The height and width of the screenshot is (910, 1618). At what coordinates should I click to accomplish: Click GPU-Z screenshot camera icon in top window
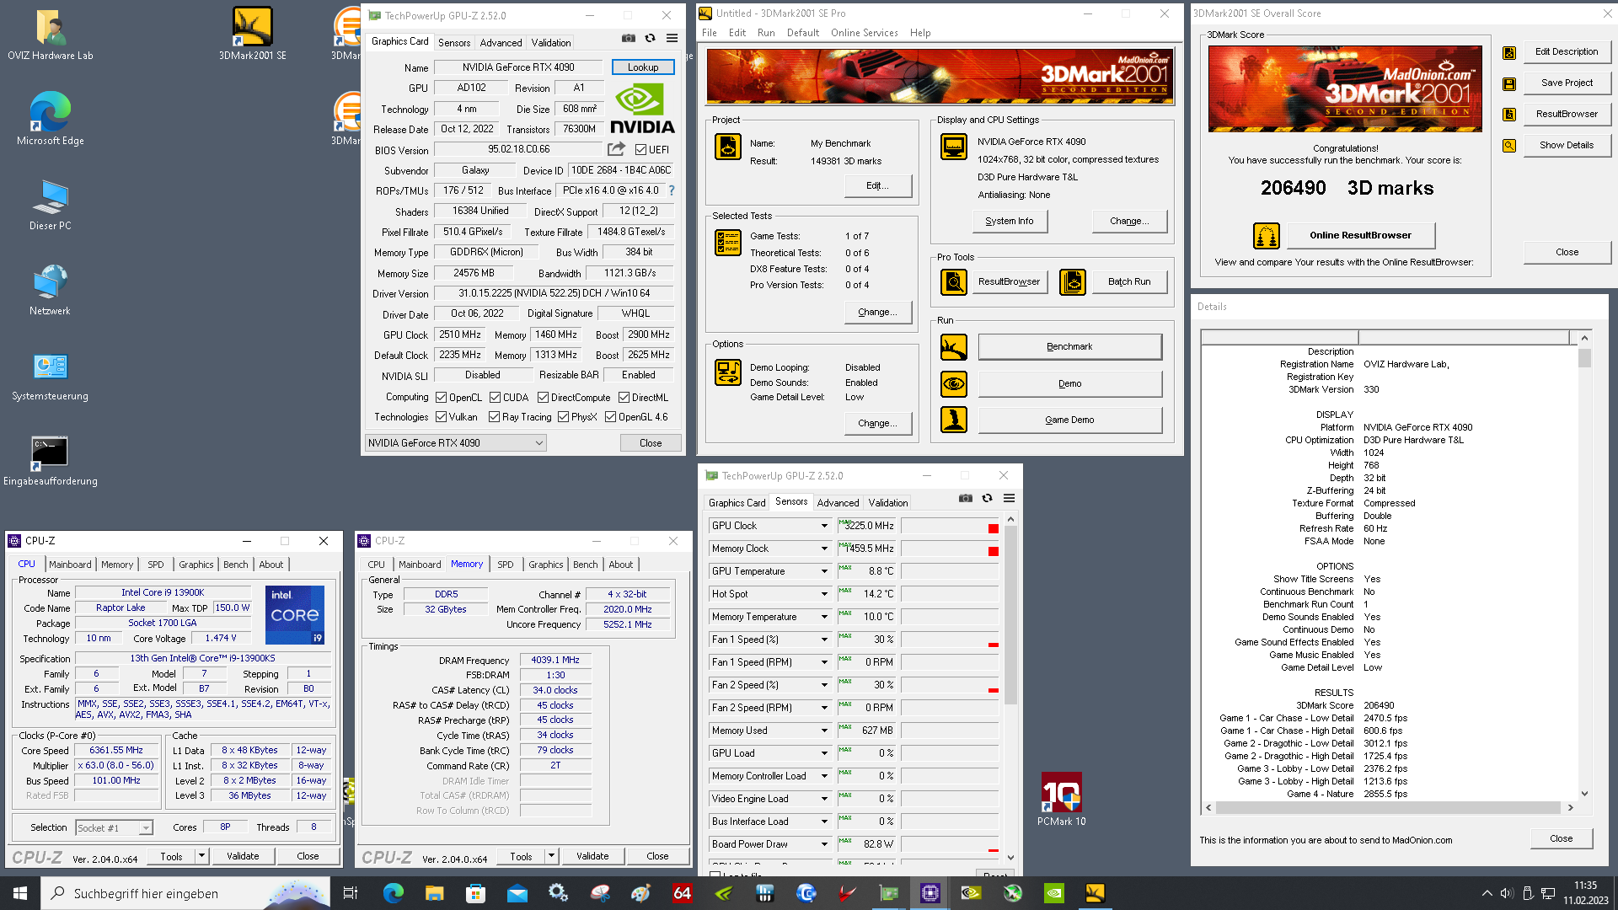click(629, 38)
